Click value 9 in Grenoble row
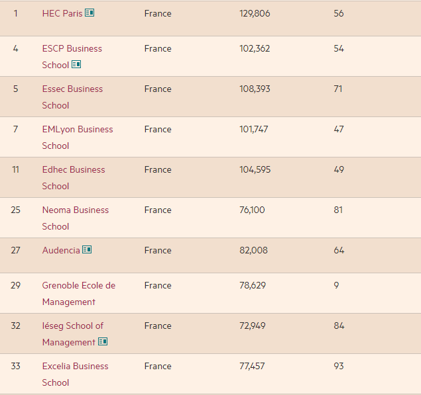The width and height of the screenshot is (421, 395). pos(336,285)
